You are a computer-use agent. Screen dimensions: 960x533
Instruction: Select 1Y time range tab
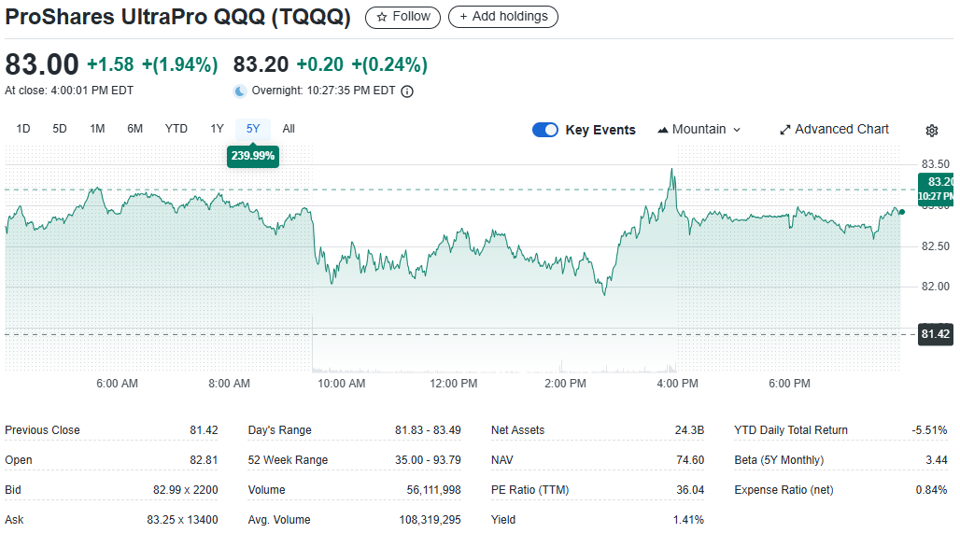[218, 129]
